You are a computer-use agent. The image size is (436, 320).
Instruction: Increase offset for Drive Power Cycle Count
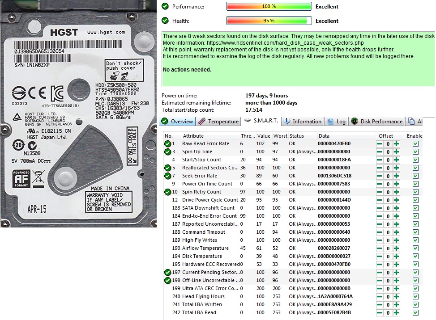pos(396,200)
